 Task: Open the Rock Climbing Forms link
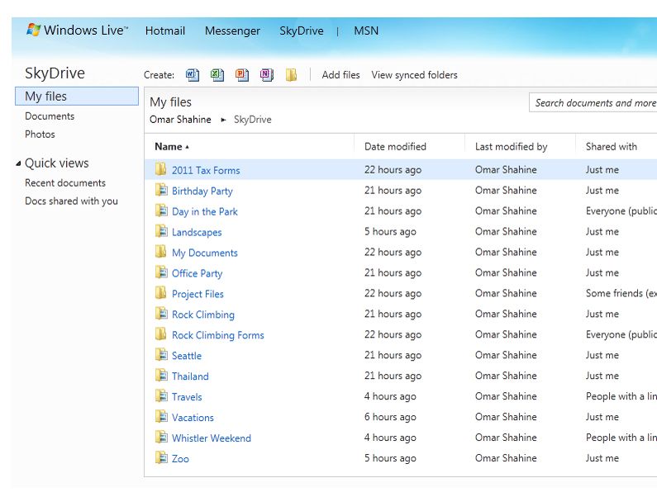coord(218,335)
